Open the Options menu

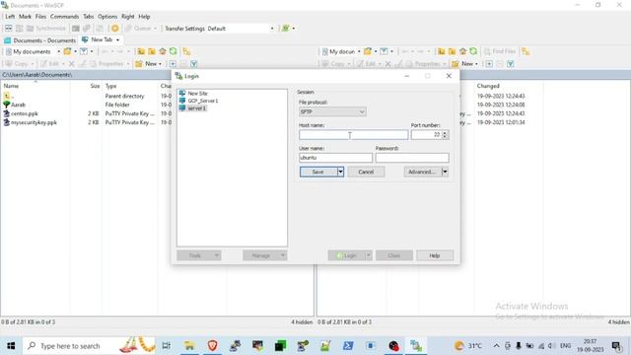point(107,17)
